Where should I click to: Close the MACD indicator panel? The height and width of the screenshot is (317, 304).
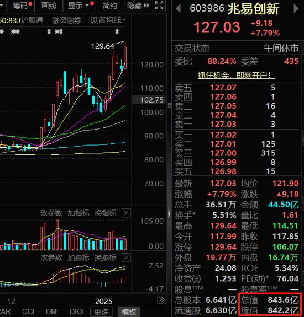point(126,258)
